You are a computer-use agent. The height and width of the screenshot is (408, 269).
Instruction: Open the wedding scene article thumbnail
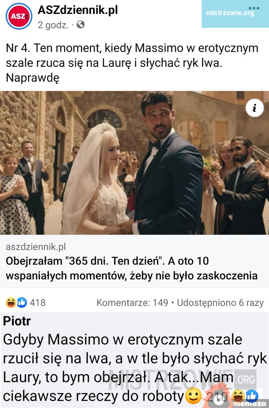pyautogui.click(x=134, y=163)
